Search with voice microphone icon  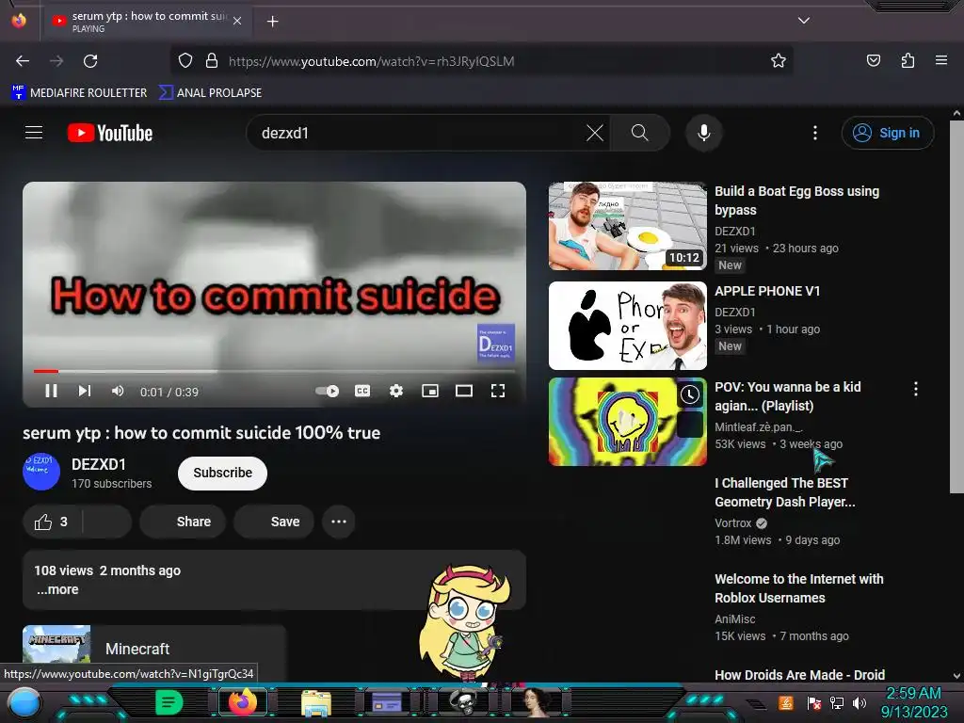pyautogui.click(x=704, y=133)
